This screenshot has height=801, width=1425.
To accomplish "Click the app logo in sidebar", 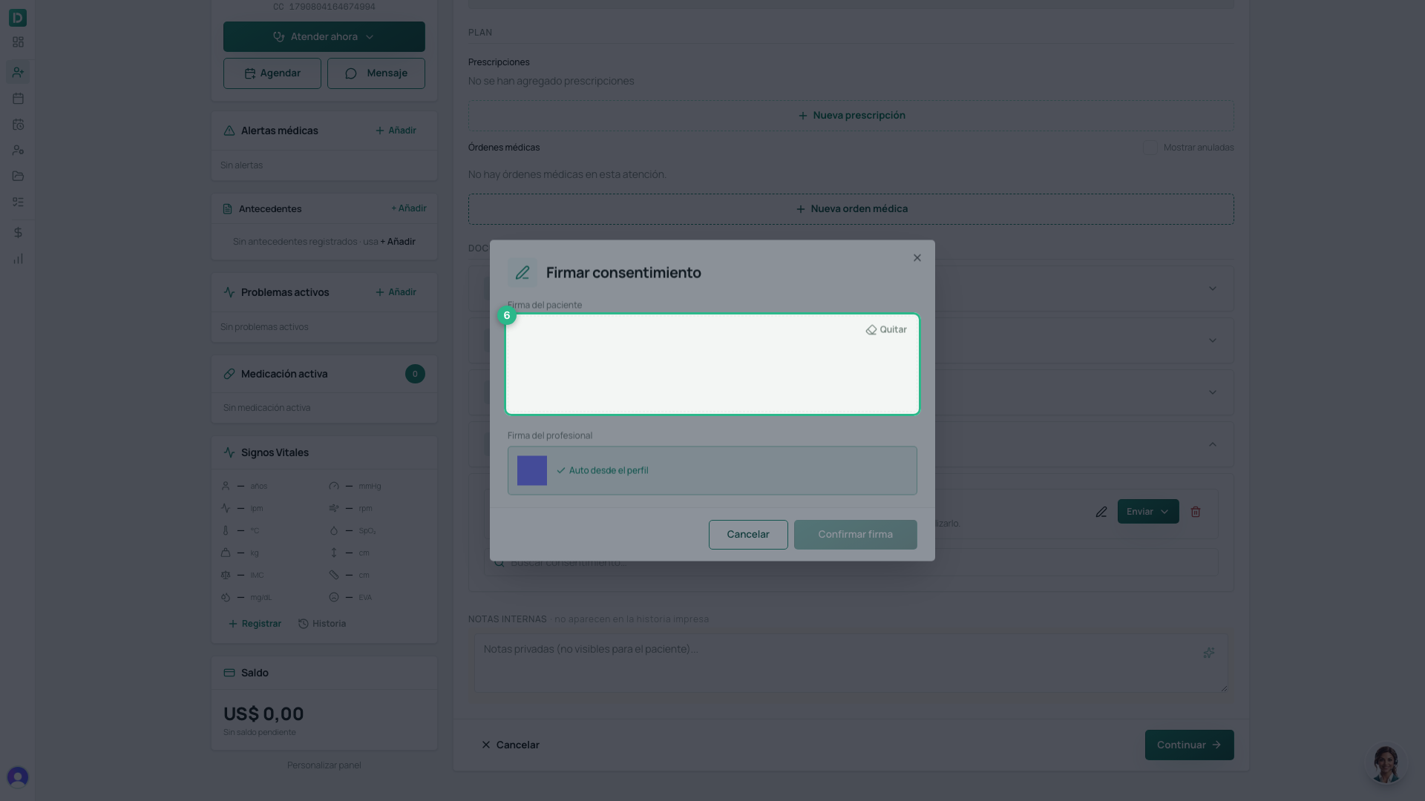I will 18,18.
